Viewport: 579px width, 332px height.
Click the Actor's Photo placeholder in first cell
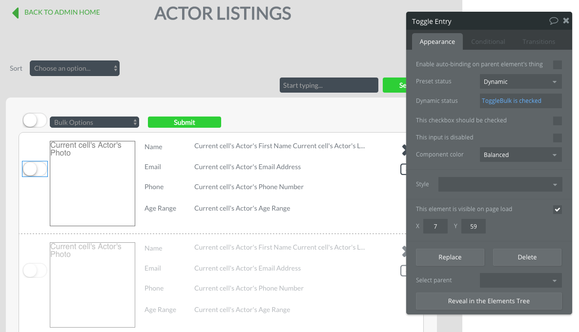92,183
